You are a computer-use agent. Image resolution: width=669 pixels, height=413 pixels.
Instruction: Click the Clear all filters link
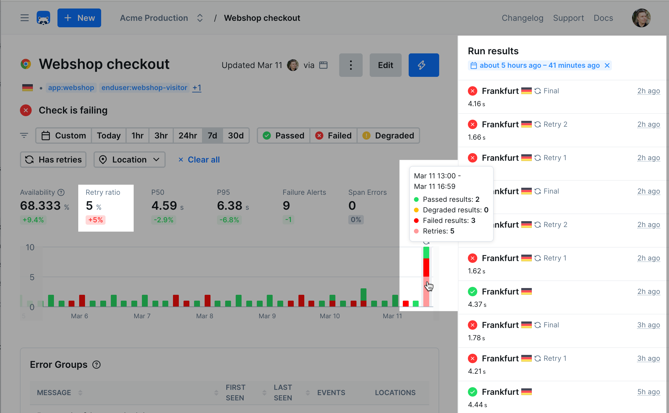[199, 160]
